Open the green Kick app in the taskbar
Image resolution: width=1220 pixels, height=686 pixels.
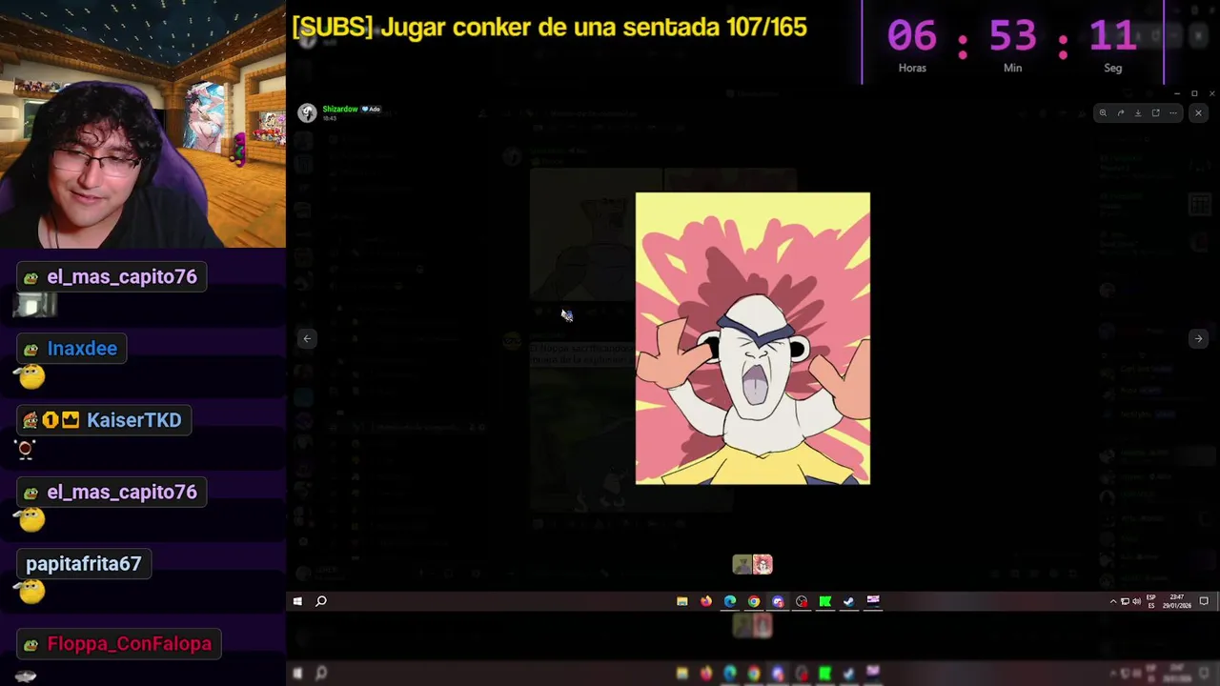pyautogui.click(x=825, y=601)
